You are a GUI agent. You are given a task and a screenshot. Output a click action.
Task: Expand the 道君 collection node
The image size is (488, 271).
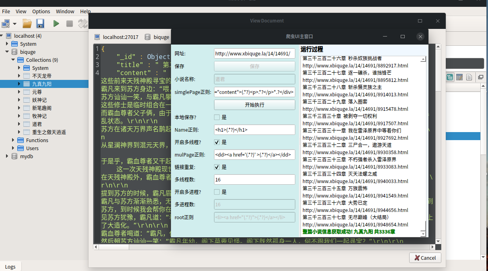(x=19, y=124)
